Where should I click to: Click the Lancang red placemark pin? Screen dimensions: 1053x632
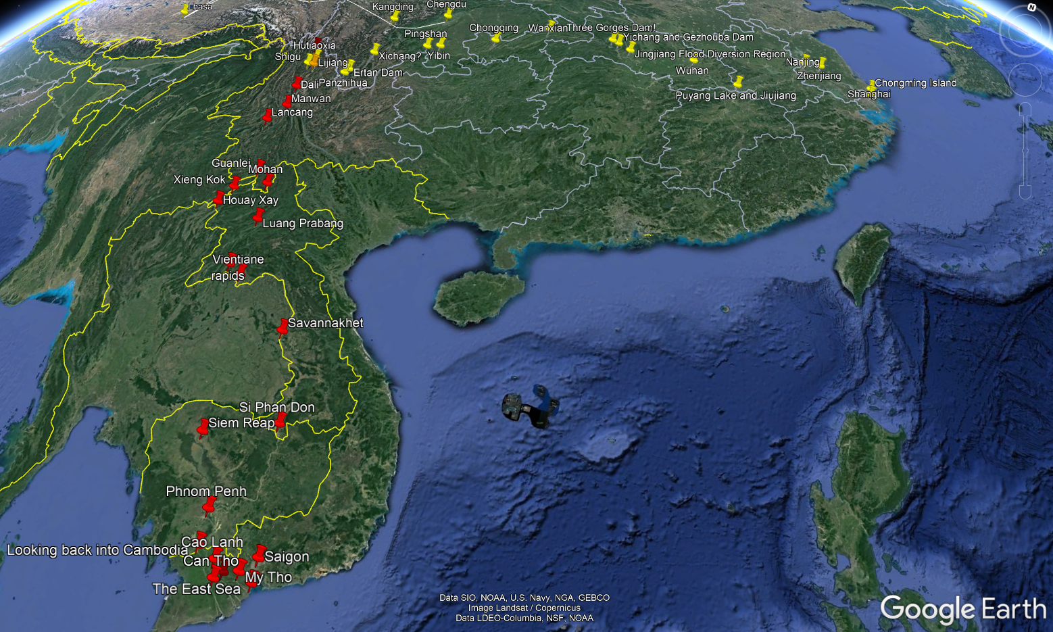click(x=268, y=116)
